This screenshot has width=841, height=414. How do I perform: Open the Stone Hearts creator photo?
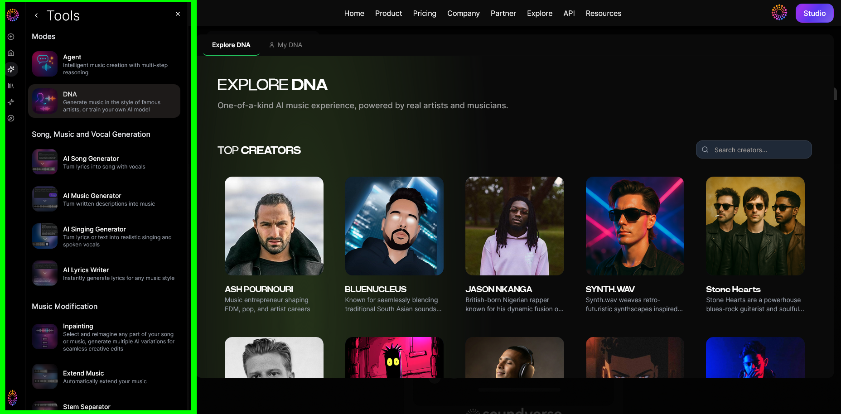(755, 226)
